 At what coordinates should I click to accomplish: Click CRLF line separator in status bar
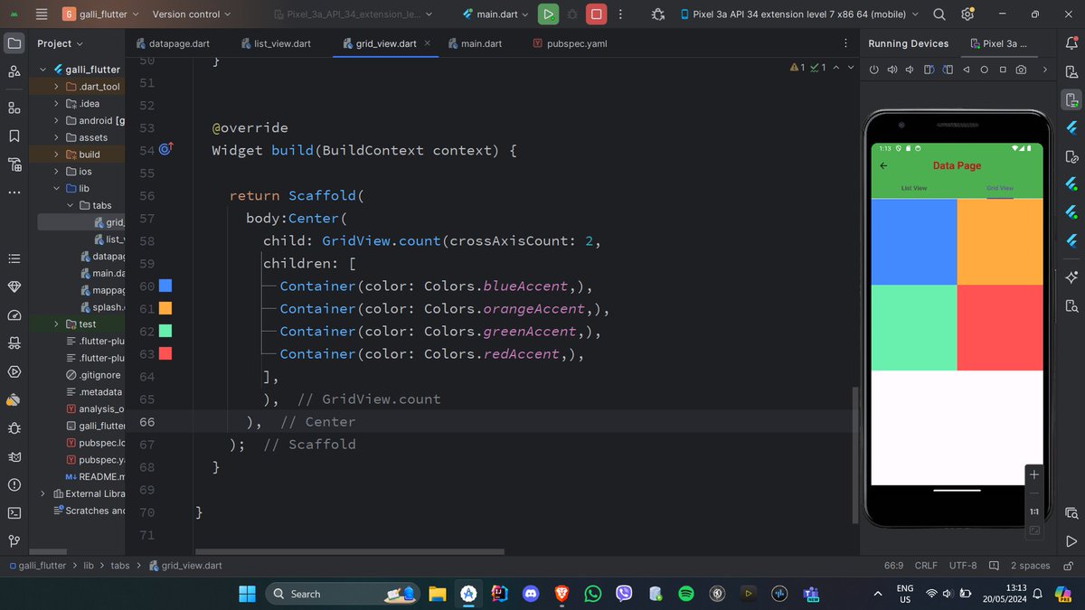(926, 566)
